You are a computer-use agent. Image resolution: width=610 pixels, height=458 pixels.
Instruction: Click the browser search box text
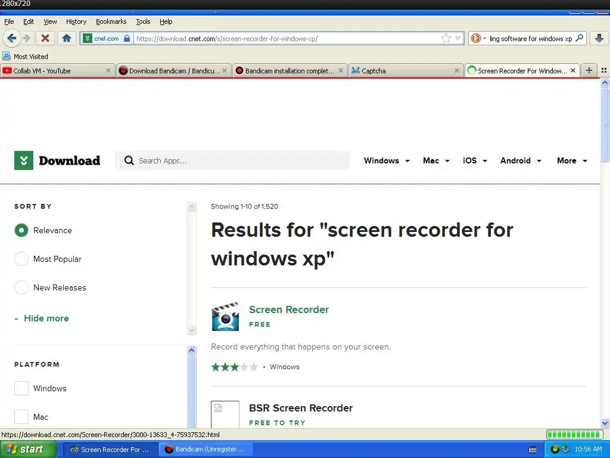[531, 38]
